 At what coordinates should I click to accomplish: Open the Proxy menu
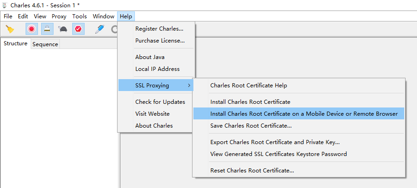[59, 16]
